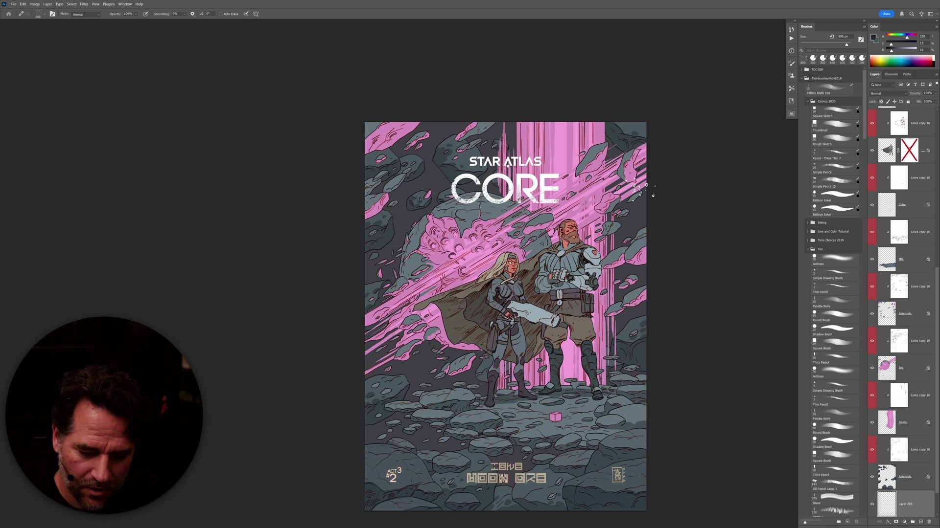
Task: Enable the Auto Erase checkbox
Action: pyautogui.click(x=221, y=14)
